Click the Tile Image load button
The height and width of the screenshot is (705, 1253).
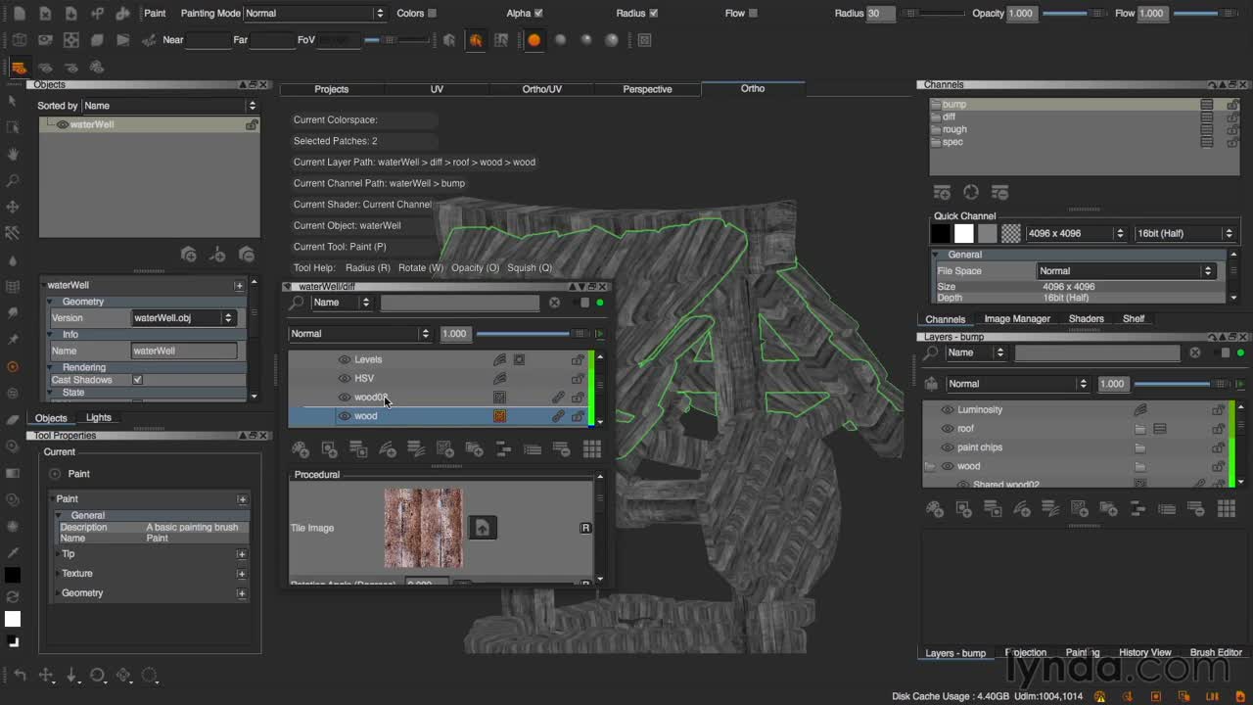coord(483,528)
